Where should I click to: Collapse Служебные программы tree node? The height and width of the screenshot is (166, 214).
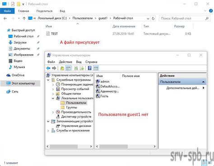pyautogui.click(x=48, y=80)
